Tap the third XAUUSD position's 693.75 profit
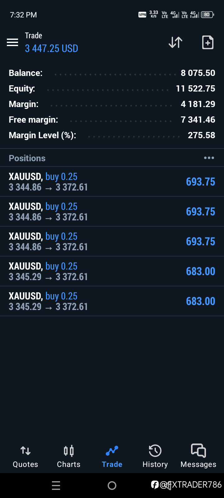 pyautogui.click(x=201, y=242)
